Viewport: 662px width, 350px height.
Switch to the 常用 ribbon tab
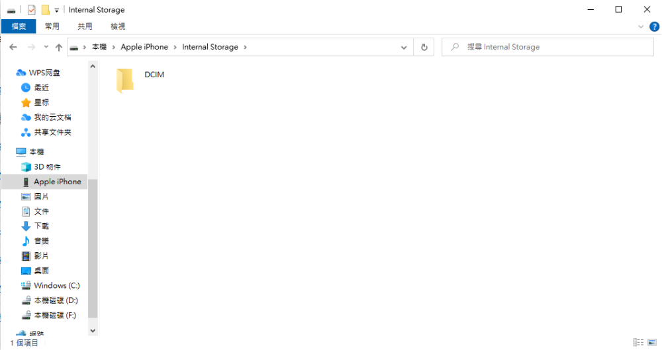coord(52,26)
